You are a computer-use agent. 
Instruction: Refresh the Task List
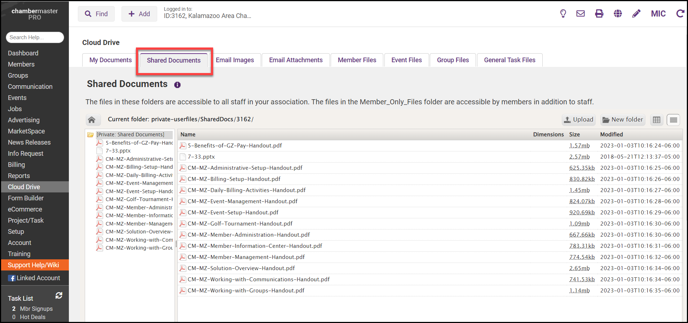[59, 295]
